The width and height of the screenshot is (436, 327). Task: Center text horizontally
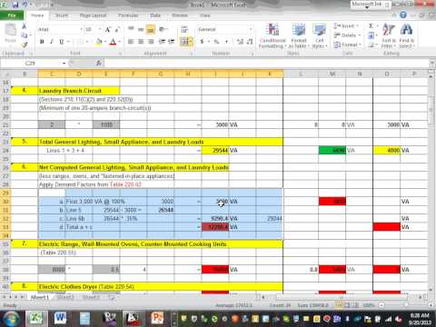click(141, 42)
